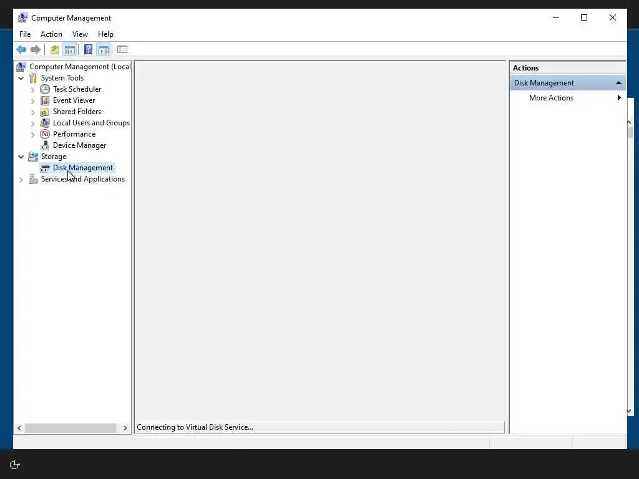Open the Action menu

click(51, 34)
